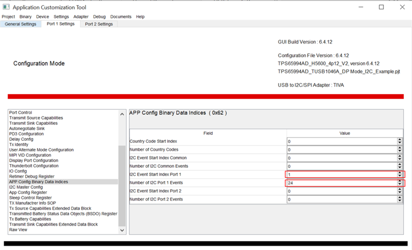The height and width of the screenshot is (250, 412).
Task: Click Number of I2C Port 1 Events field
Action: pyautogui.click(x=342, y=183)
